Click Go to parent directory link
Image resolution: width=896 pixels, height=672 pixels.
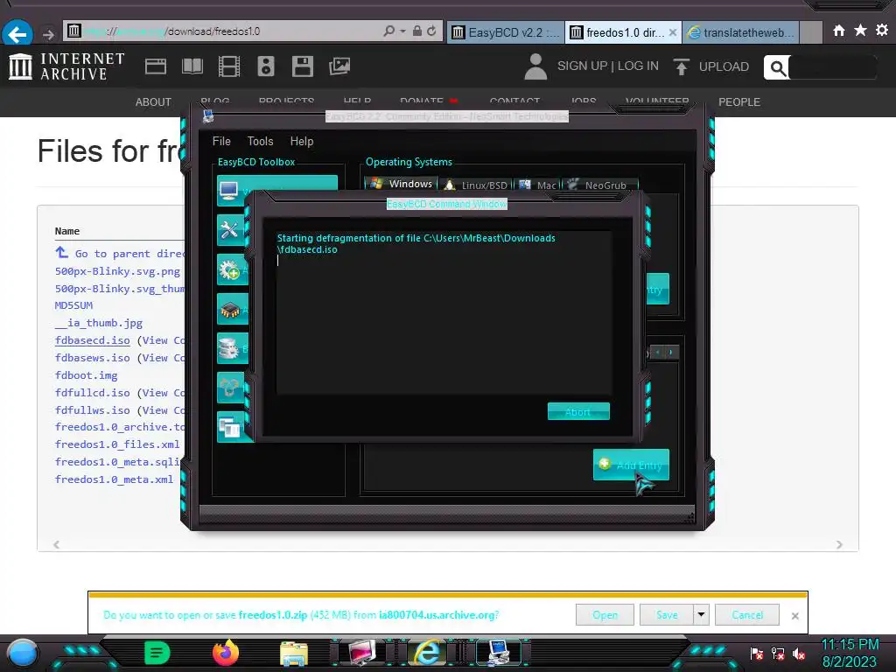pos(119,253)
